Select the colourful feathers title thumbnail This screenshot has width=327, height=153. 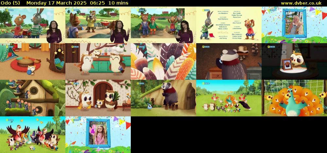[x=163, y=61]
